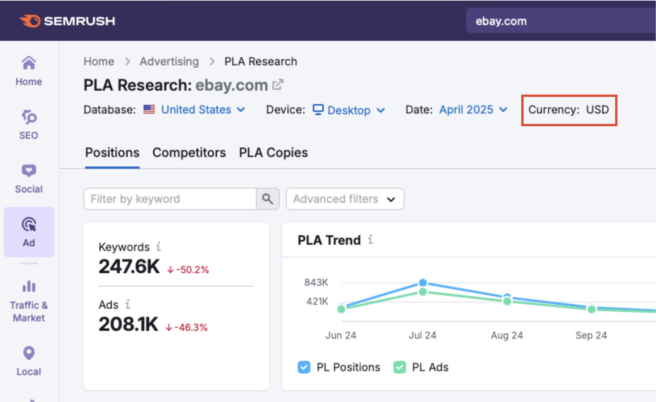Viewport: 656px width, 402px height.
Task: Click Advertising breadcrumb link
Action: click(x=169, y=62)
